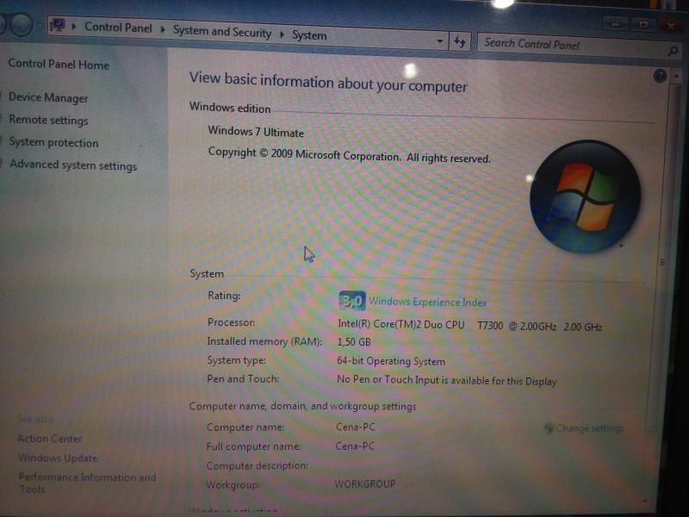
Task: Click the 3,0 rating score badge
Action: [351, 301]
